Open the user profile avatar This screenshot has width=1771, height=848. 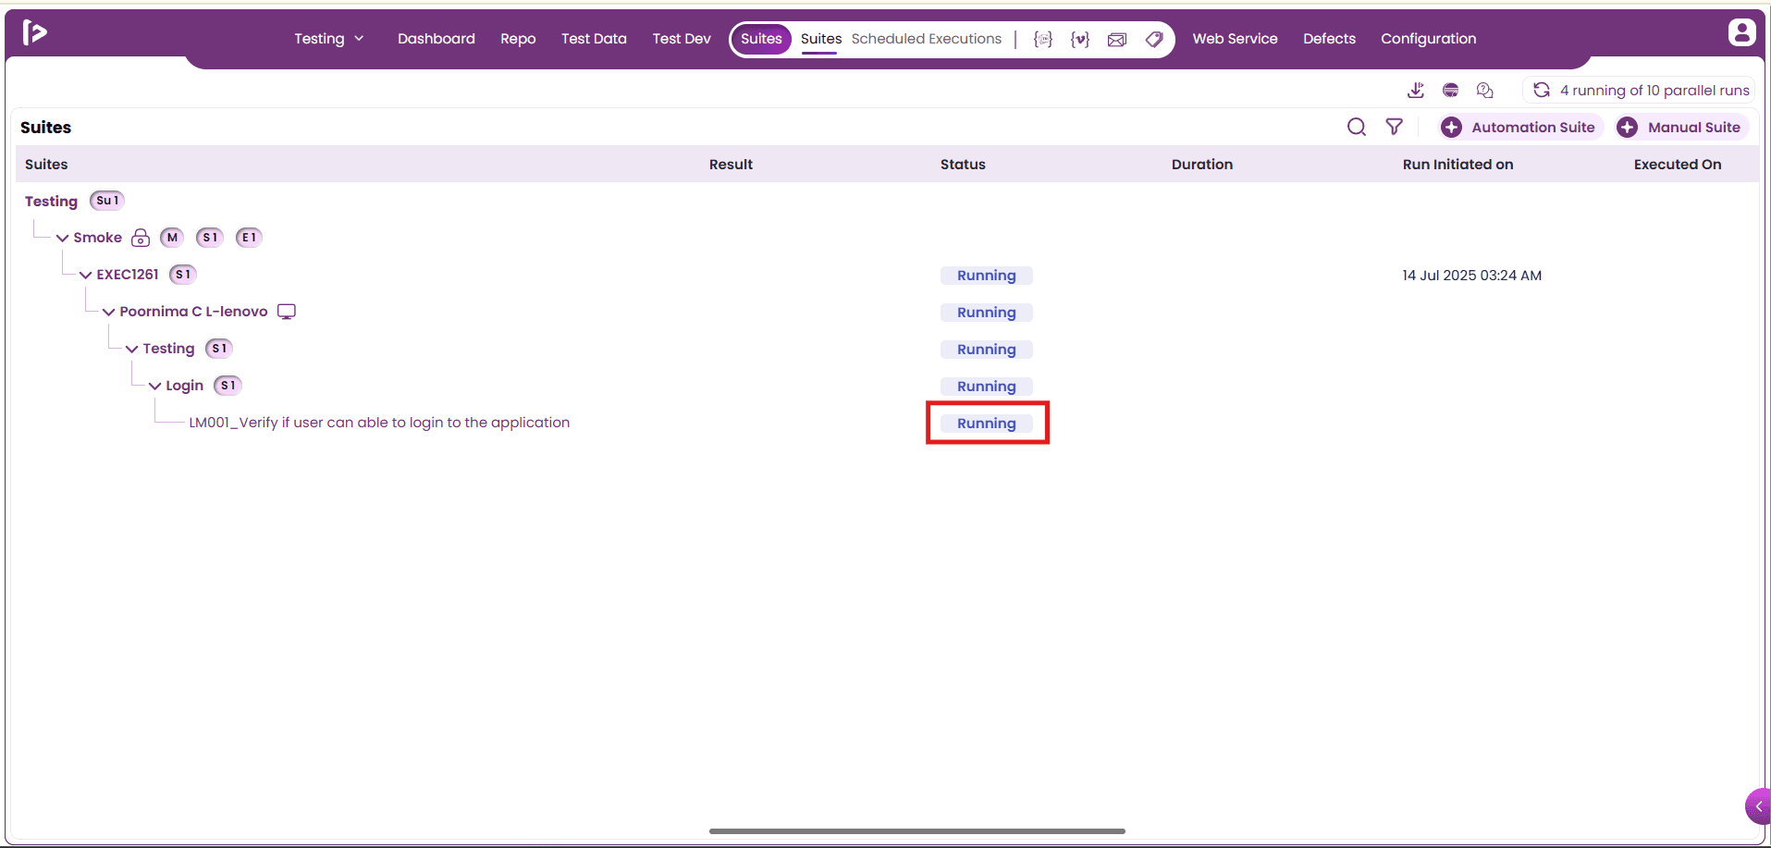pos(1741,32)
